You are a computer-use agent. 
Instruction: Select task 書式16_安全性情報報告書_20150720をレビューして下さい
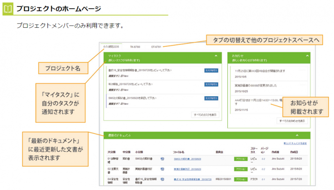[140, 70]
